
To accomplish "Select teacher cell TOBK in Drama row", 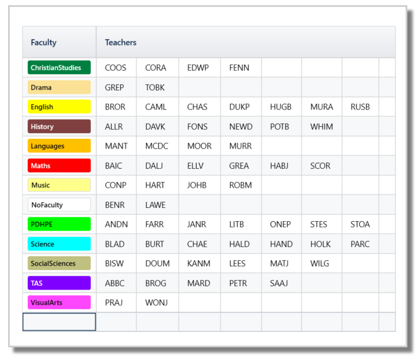I will coord(157,87).
